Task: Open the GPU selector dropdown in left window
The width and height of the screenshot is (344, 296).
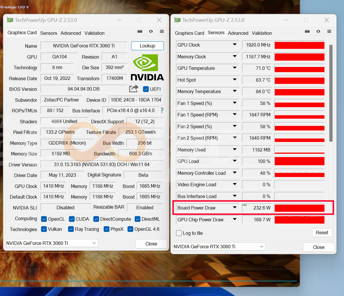Action: click(52, 243)
